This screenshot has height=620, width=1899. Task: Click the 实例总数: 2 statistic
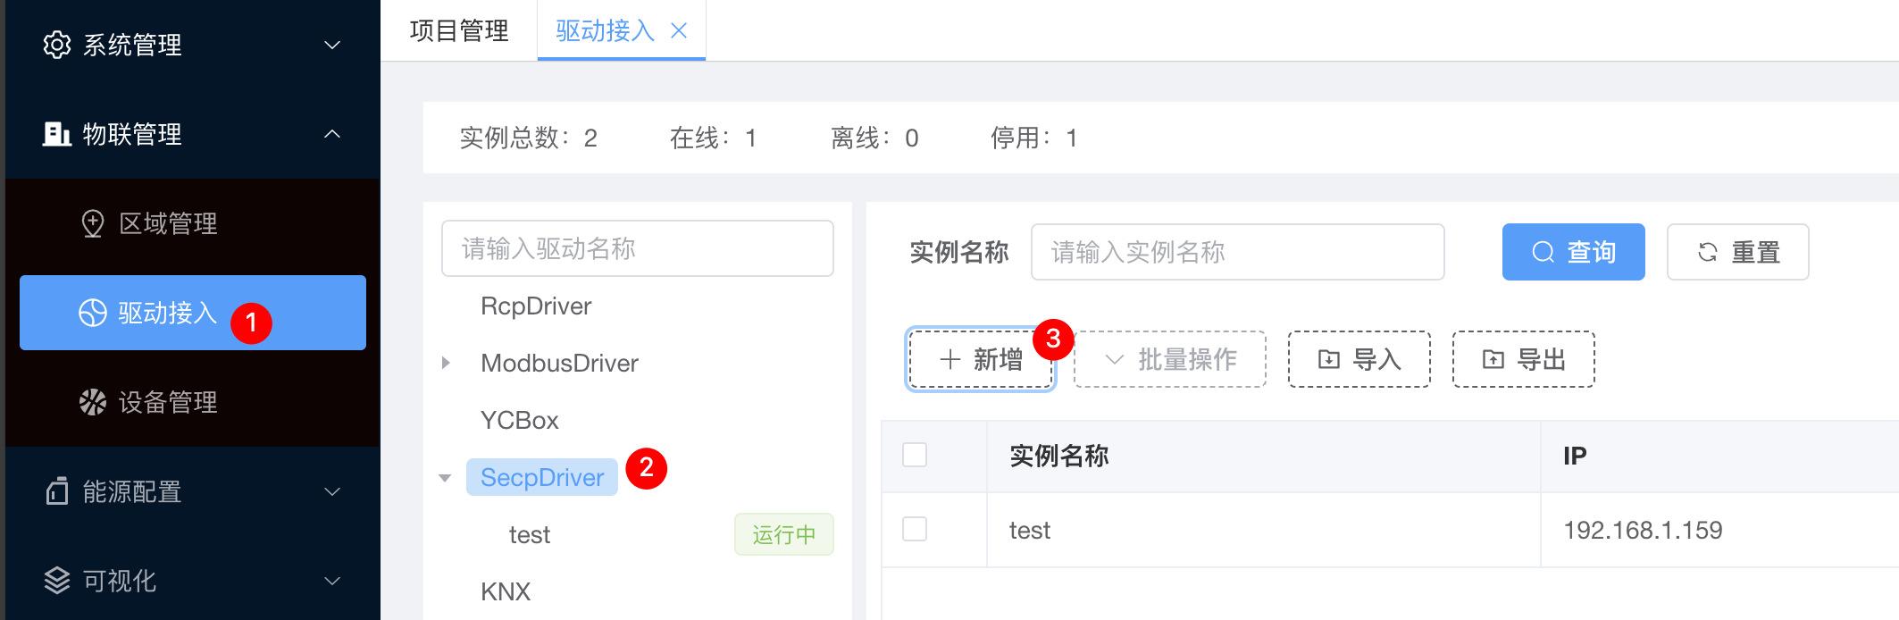(529, 138)
